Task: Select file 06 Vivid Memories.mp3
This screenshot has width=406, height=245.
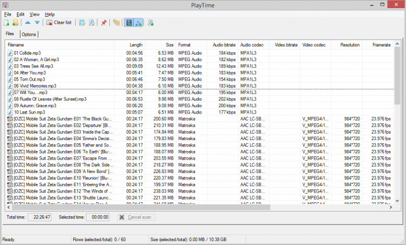Action: pos(35,86)
